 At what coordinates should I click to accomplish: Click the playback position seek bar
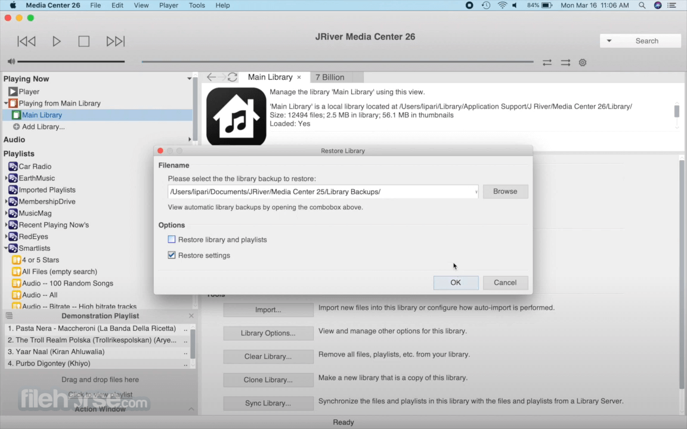point(338,62)
